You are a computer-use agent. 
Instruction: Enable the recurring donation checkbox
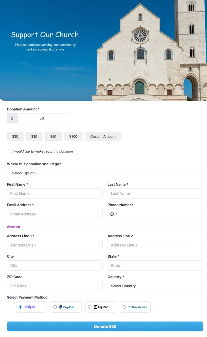9,151
